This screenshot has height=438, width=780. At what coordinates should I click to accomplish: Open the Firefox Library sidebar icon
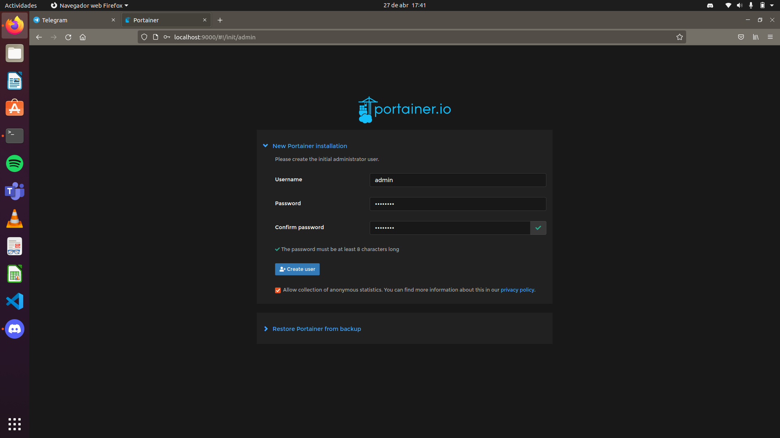point(756,37)
